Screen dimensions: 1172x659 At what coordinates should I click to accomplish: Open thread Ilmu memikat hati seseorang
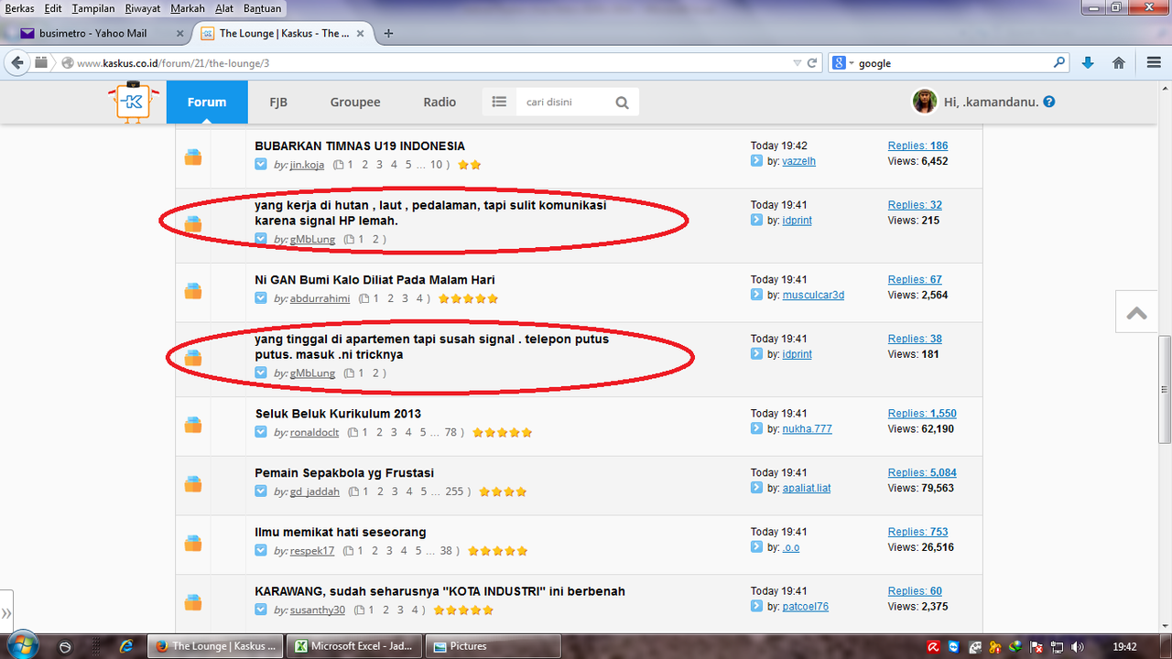point(340,532)
